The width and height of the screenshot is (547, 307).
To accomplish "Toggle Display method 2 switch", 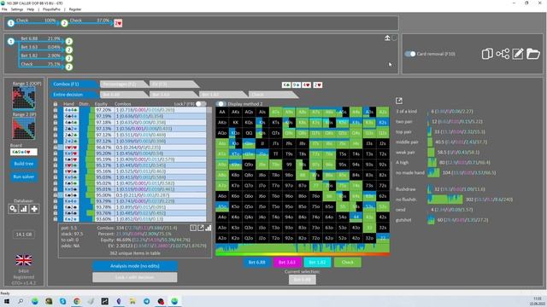I will 221,104.
